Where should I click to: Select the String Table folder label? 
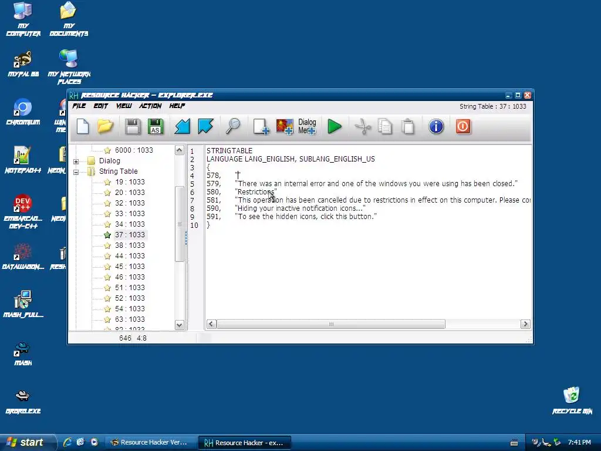pos(118,171)
